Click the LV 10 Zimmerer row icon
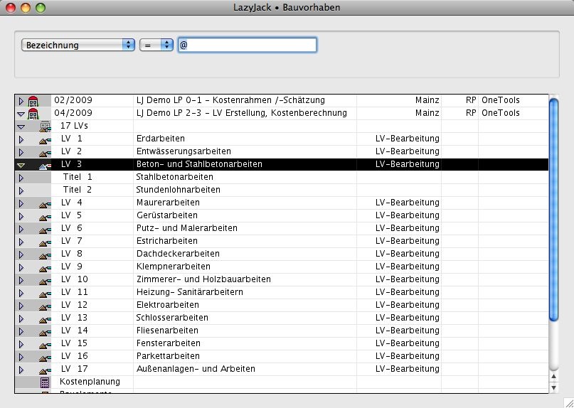Viewport: 574px width, 408px height. (45, 281)
